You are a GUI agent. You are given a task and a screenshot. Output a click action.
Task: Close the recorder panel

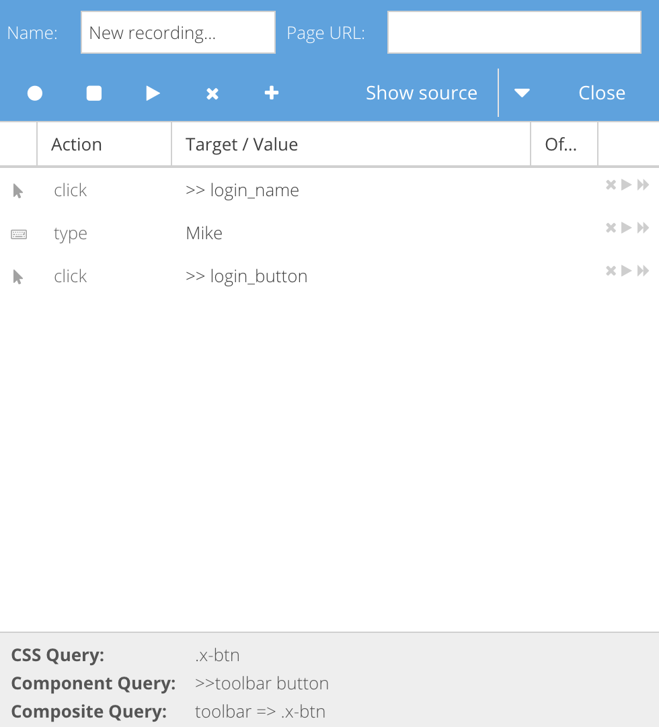(601, 93)
